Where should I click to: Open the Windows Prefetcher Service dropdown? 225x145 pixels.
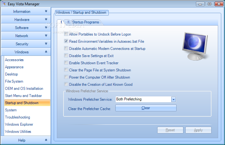click(173, 99)
